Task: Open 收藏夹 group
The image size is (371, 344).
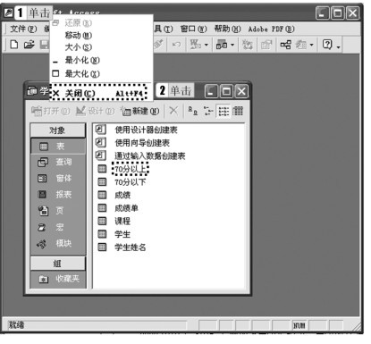Action: point(58,279)
